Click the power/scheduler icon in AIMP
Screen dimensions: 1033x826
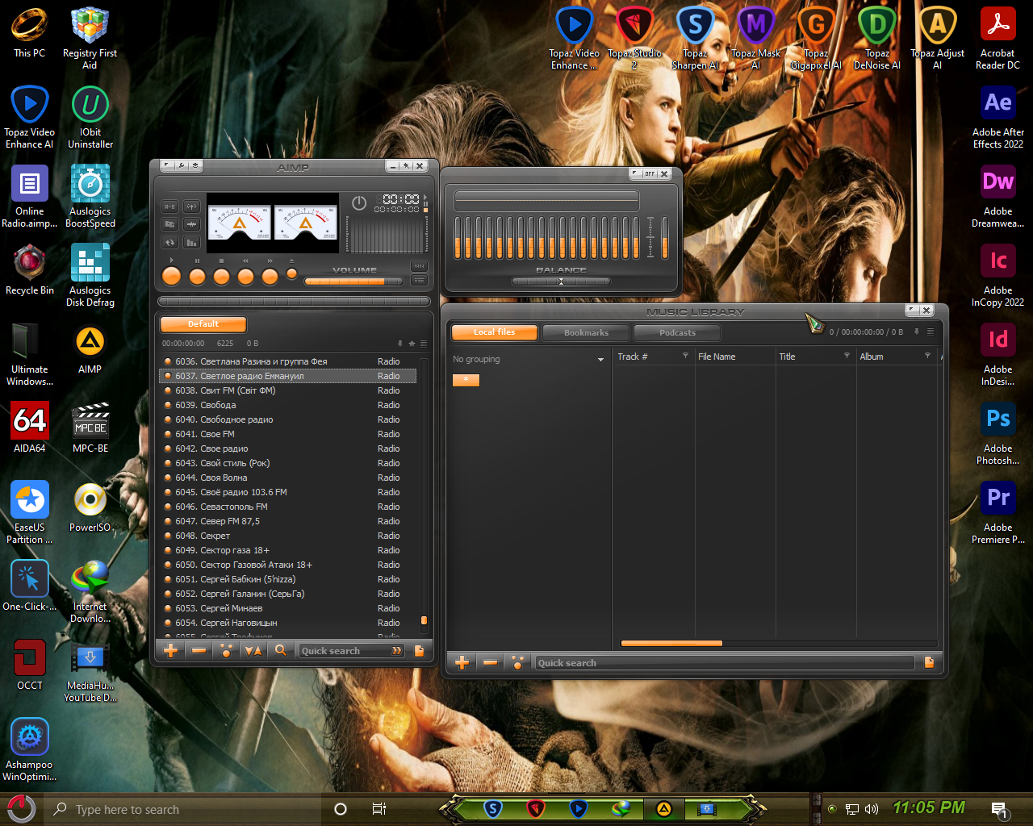(x=359, y=203)
